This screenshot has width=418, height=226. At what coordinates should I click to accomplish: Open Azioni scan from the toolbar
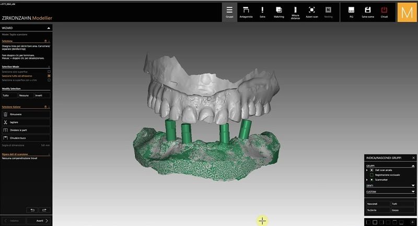click(x=312, y=12)
